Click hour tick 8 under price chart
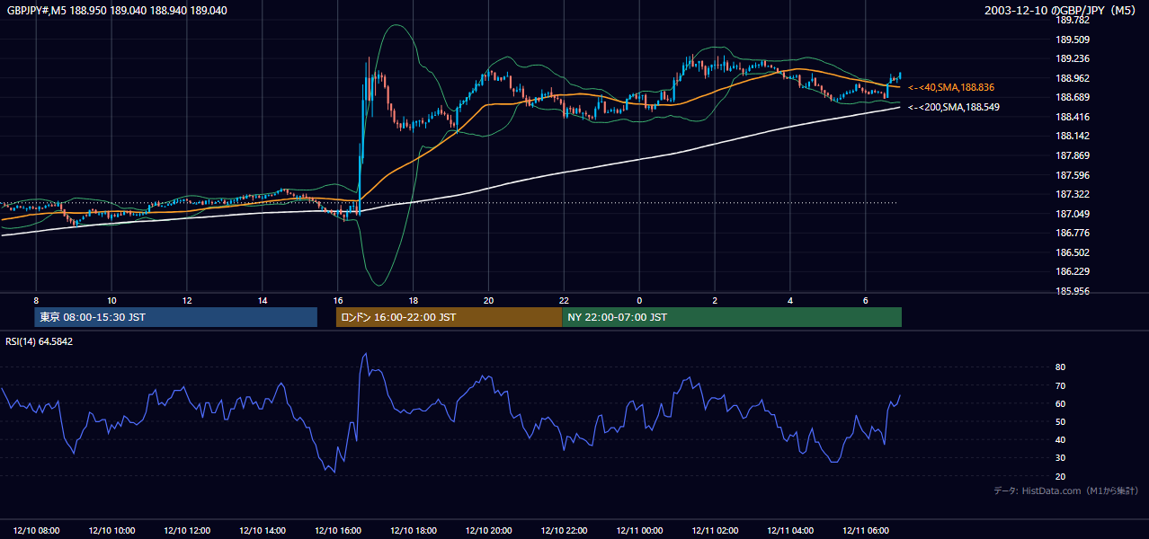Image resolution: width=1149 pixels, height=539 pixels. [37, 300]
